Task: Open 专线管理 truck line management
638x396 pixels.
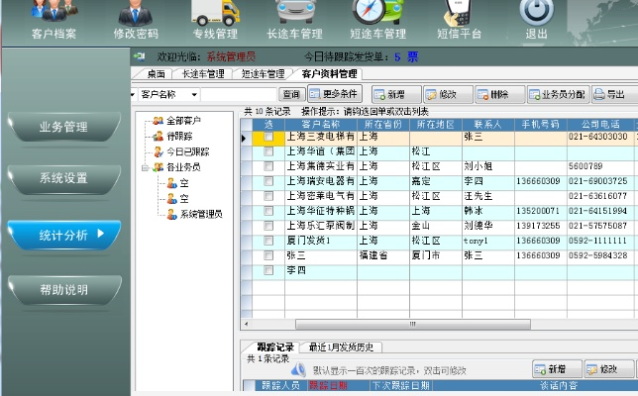Action: click(x=215, y=20)
